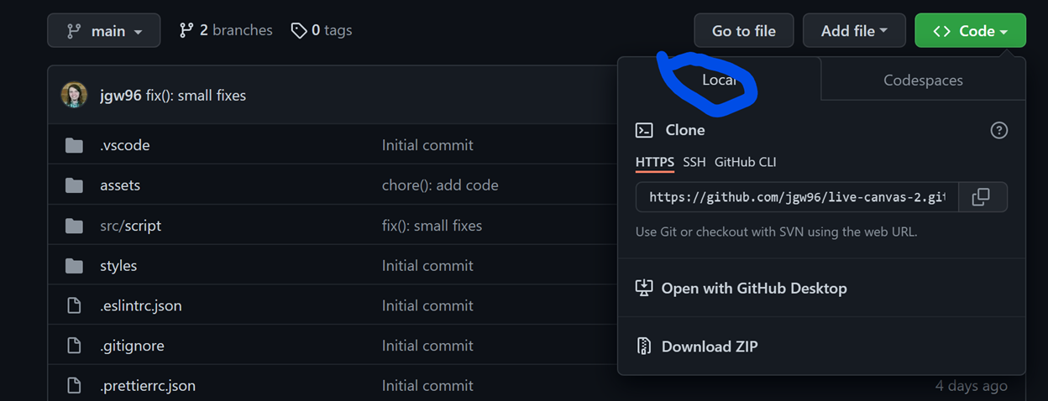1048x401 pixels.
Task: Expand the Add file dropdown
Action: (x=853, y=31)
